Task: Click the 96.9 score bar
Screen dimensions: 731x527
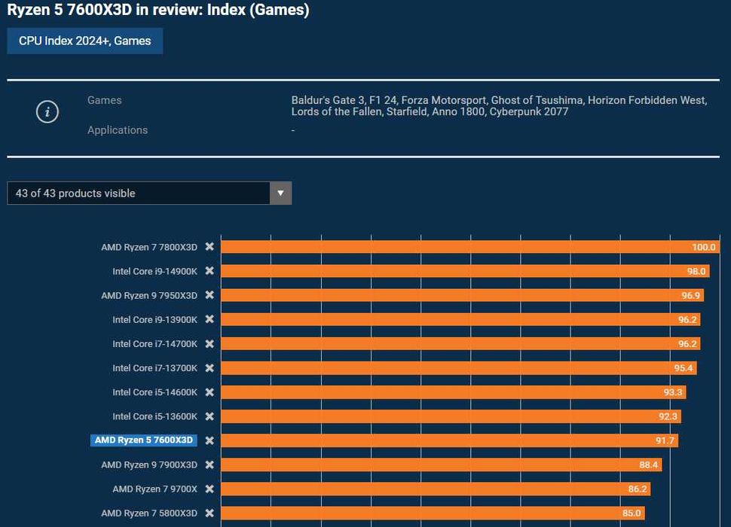Action: pos(463,295)
